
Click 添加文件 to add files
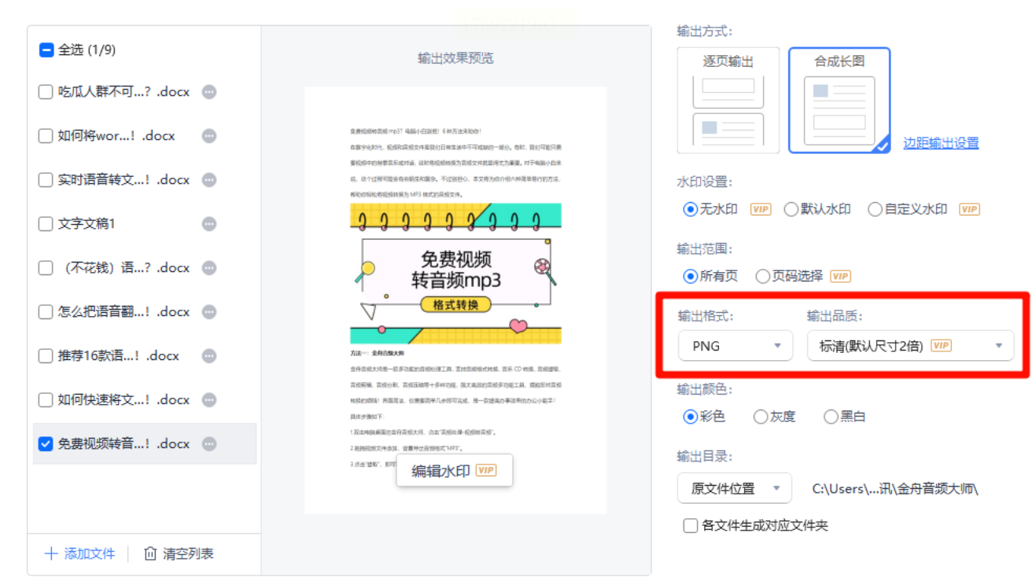(x=79, y=553)
